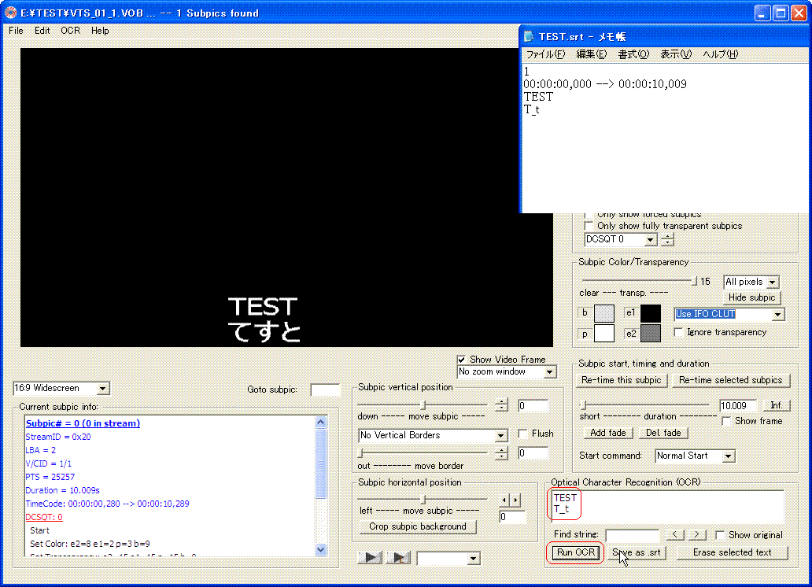Enable Show original checkbox
812x587 pixels.
[720, 534]
